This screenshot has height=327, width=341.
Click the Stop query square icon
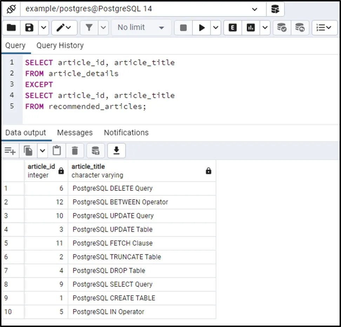183,27
